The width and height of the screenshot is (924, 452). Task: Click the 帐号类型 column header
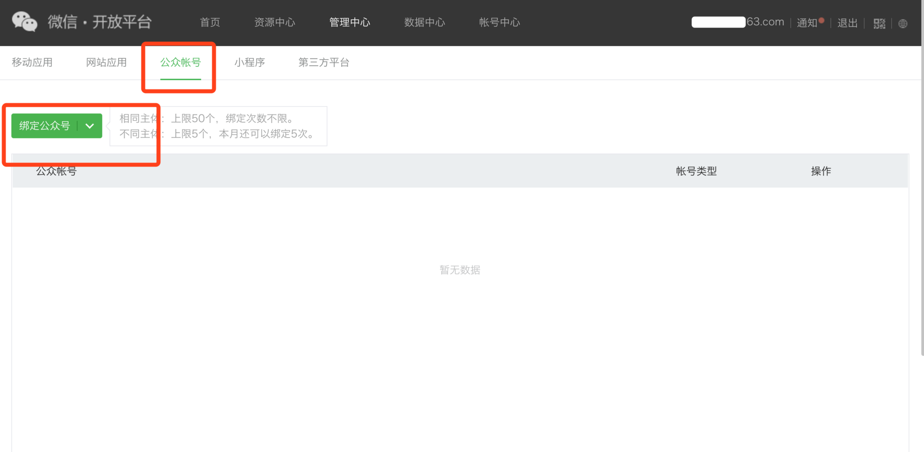click(696, 171)
